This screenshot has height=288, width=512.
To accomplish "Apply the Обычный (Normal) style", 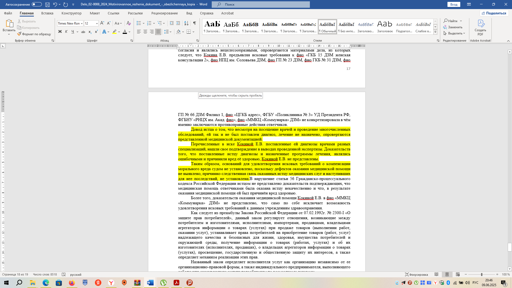I will 327,27.
